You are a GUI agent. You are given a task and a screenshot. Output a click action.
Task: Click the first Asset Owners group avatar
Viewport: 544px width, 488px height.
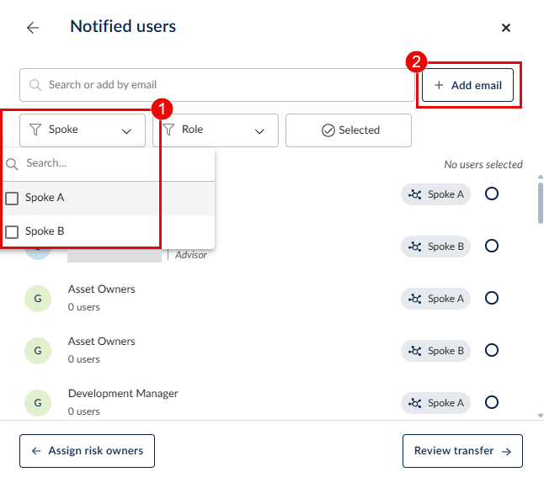click(37, 299)
